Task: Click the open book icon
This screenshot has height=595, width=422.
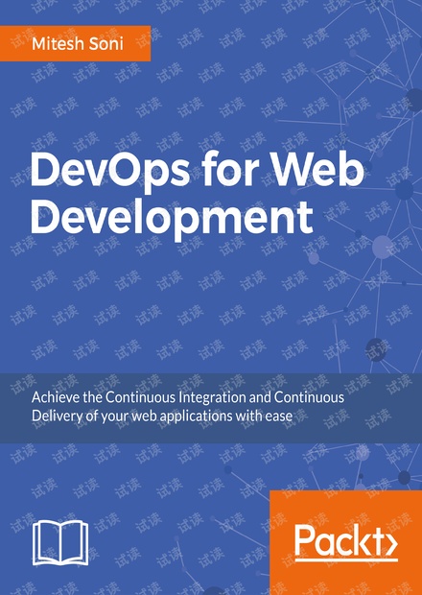Action: click(x=60, y=543)
